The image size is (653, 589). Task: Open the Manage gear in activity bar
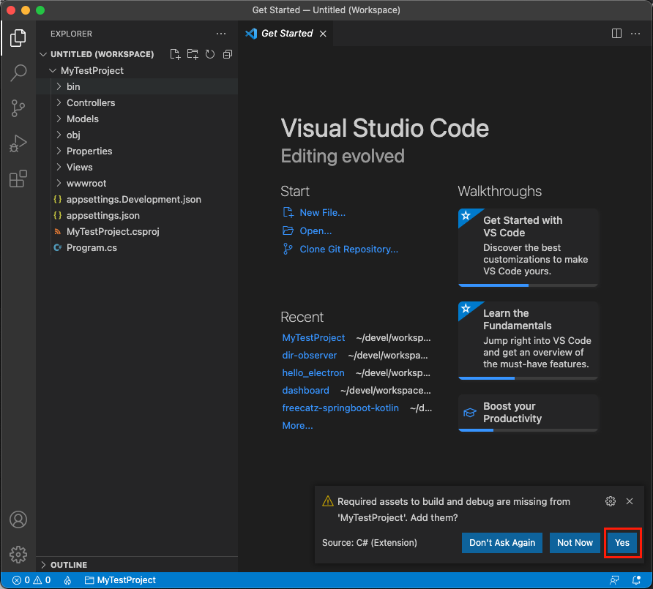pos(18,555)
